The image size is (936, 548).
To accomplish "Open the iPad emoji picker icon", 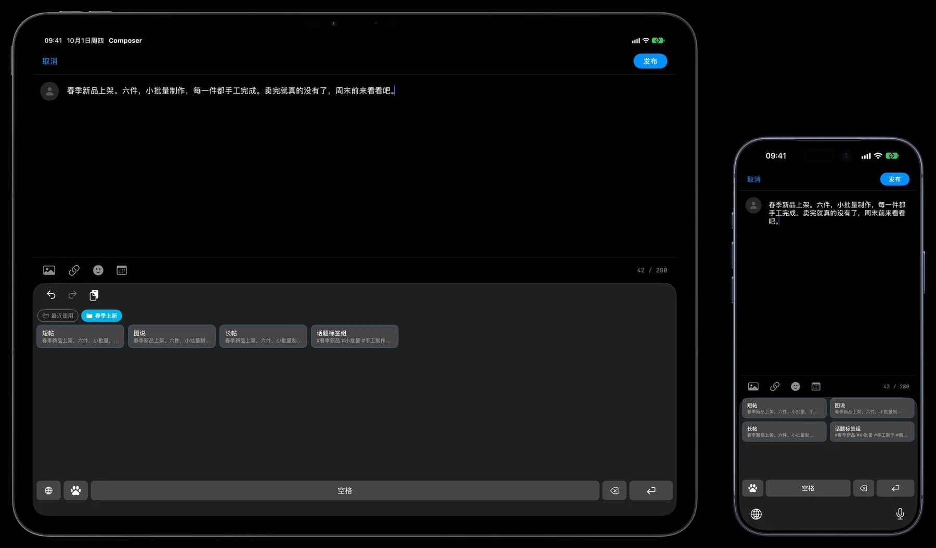I will coord(98,270).
